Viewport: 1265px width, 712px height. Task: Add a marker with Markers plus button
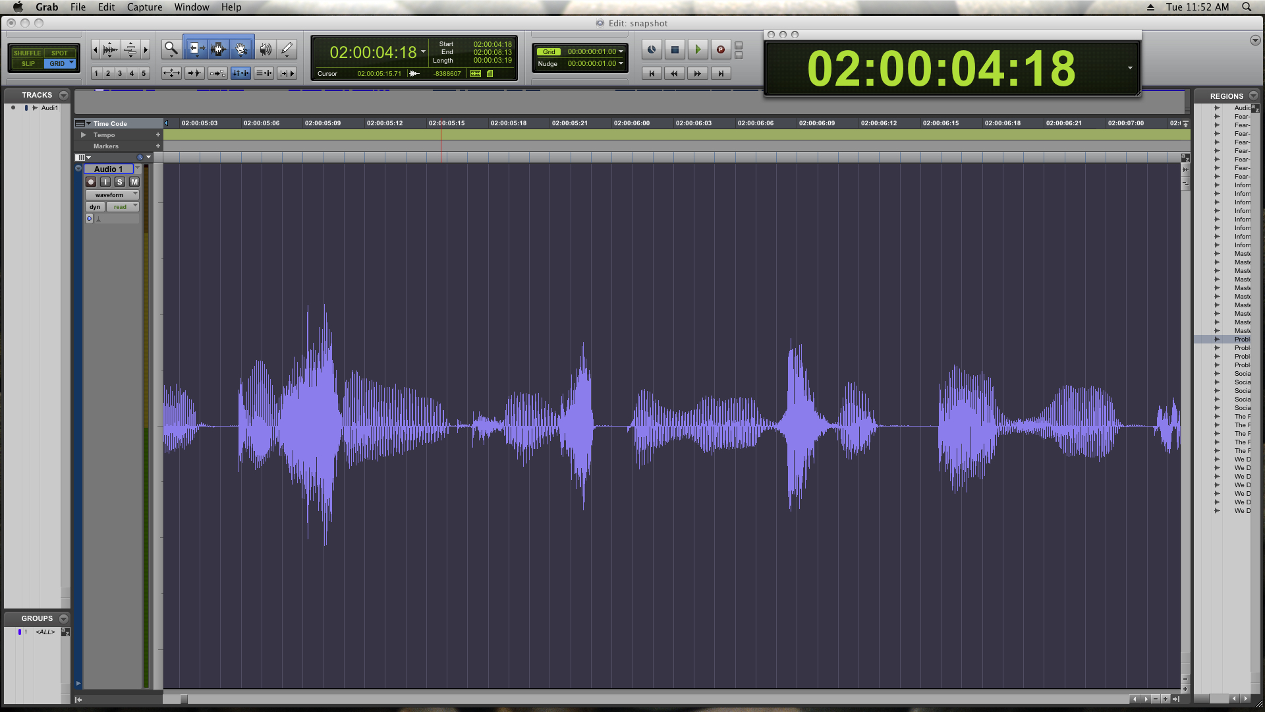click(158, 146)
